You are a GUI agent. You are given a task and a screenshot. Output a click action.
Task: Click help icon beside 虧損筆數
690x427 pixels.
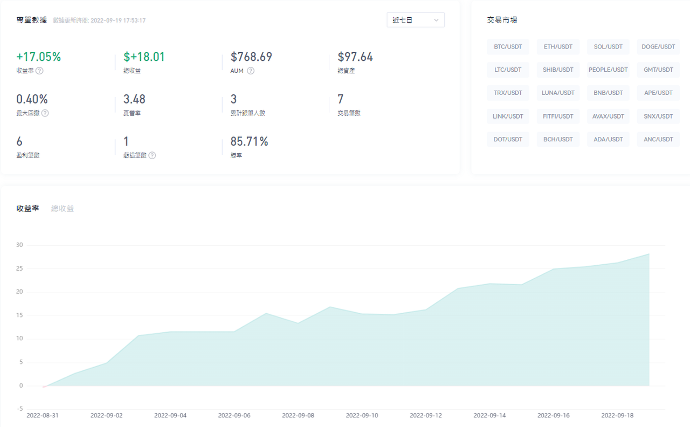tap(152, 155)
